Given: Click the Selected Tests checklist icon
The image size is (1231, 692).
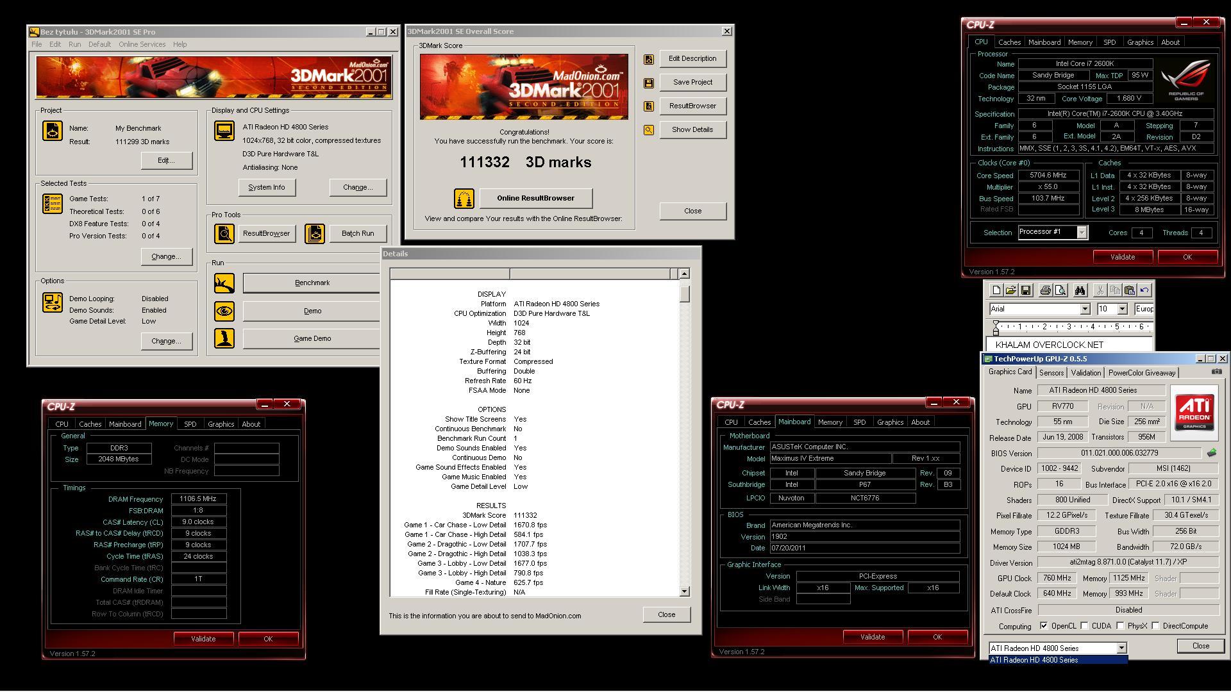Looking at the screenshot, I should [53, 204].
